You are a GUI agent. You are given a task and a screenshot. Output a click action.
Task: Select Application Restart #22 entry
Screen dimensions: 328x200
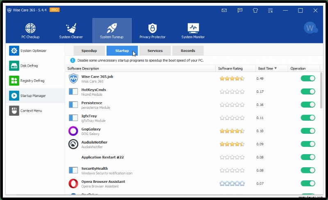pos(102,157)
